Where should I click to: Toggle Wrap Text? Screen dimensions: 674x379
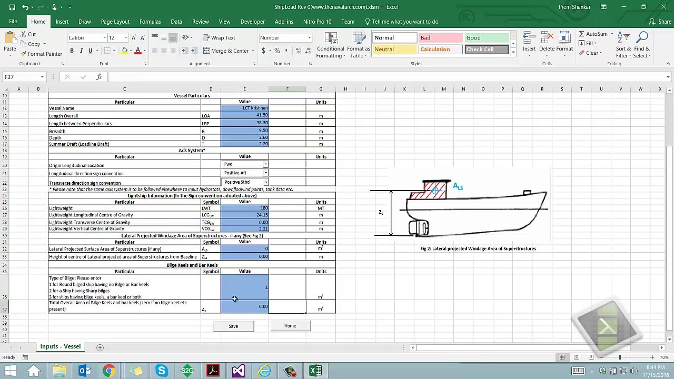coord(219,37)
